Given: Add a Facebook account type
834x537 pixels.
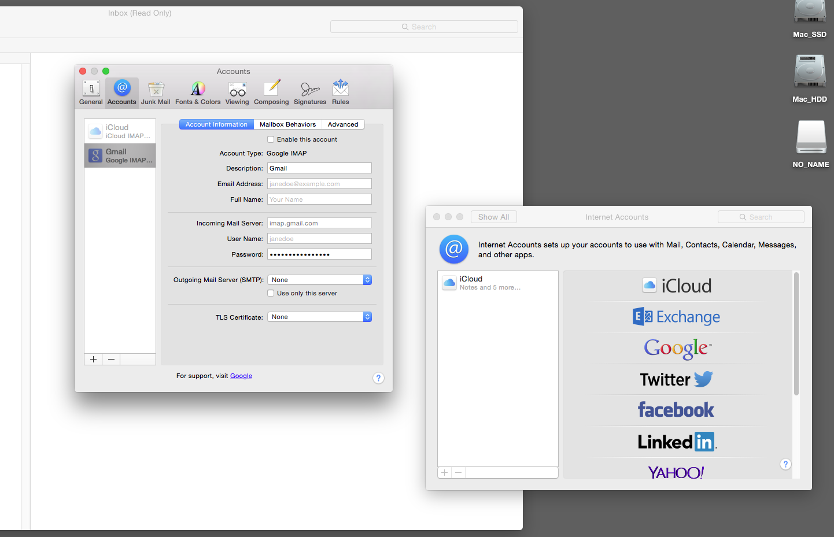Looking at the screenshot, I should click(x=676, y=410).
